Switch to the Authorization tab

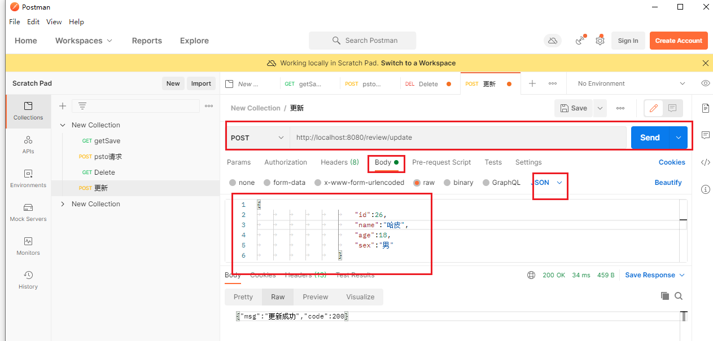[x=286, y=162]
